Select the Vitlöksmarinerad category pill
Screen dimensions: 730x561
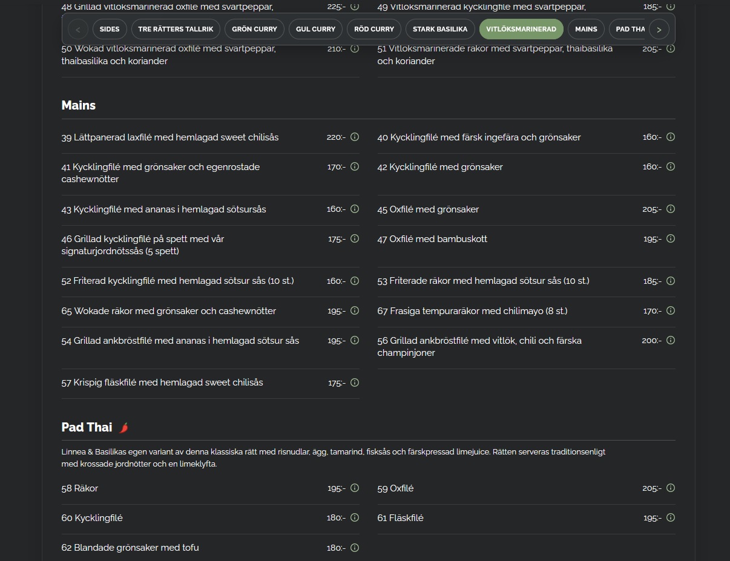521,29
